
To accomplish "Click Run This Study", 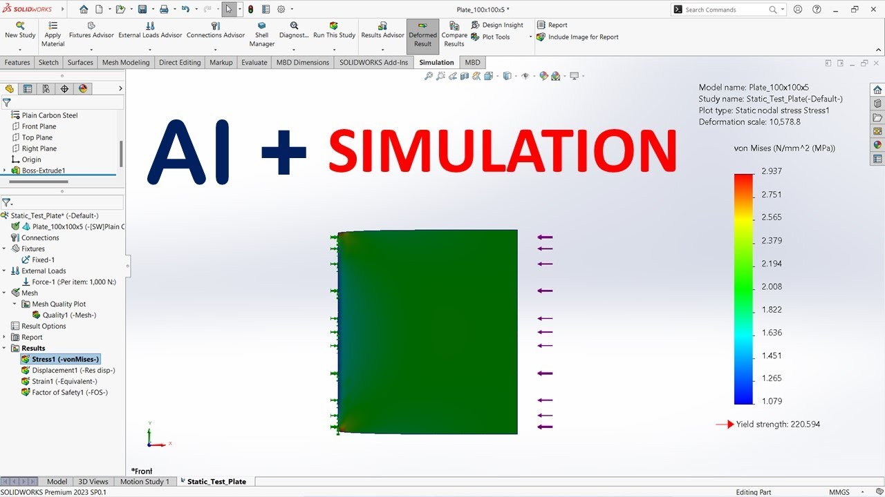I will point(334,30).
